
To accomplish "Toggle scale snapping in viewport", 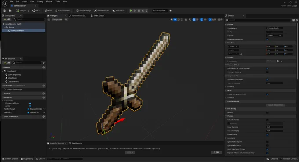I will click(x=210, y=20).
